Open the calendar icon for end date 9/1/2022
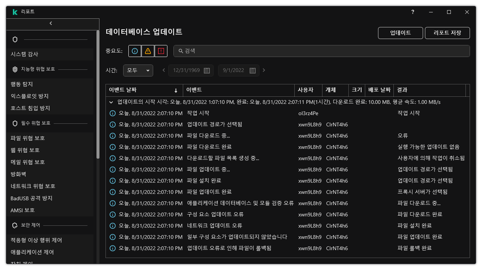The height and width of the screenshot is (270, 482). click(x=252, y=70)
